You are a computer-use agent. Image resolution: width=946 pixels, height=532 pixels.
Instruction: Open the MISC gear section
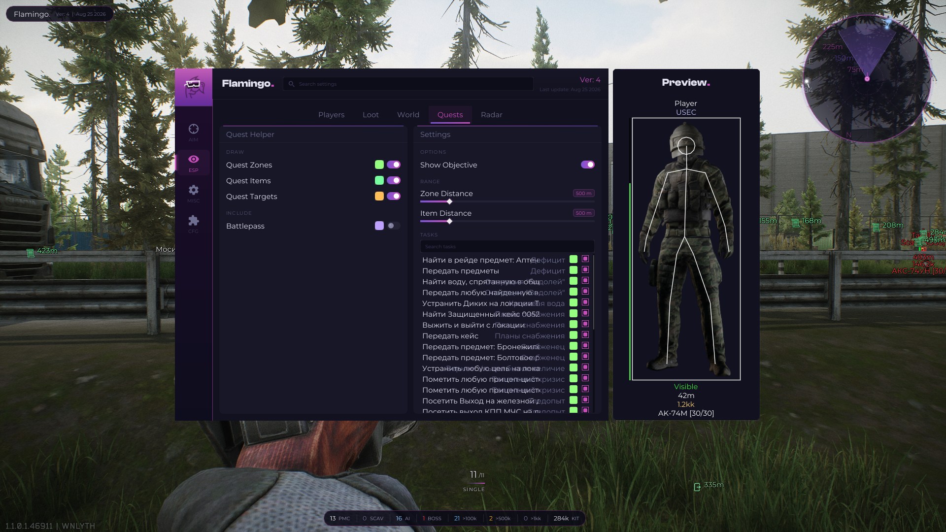(193, 193)
